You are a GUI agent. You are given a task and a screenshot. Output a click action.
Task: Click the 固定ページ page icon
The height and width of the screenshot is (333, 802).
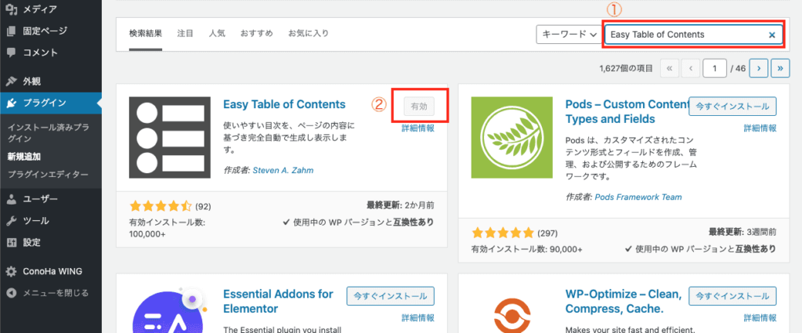click(x=11, y=31)
